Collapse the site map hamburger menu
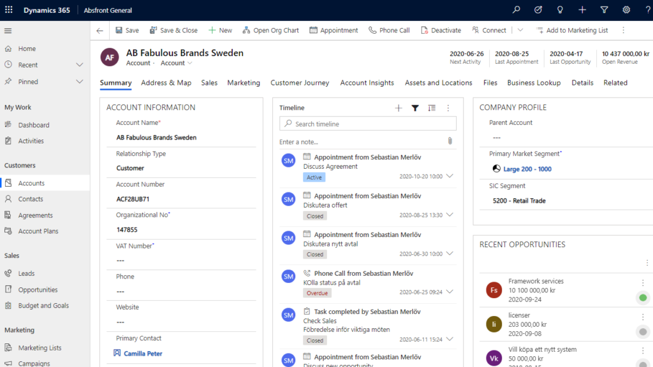This screenshot has width=653, height=367. pos(8,31)
